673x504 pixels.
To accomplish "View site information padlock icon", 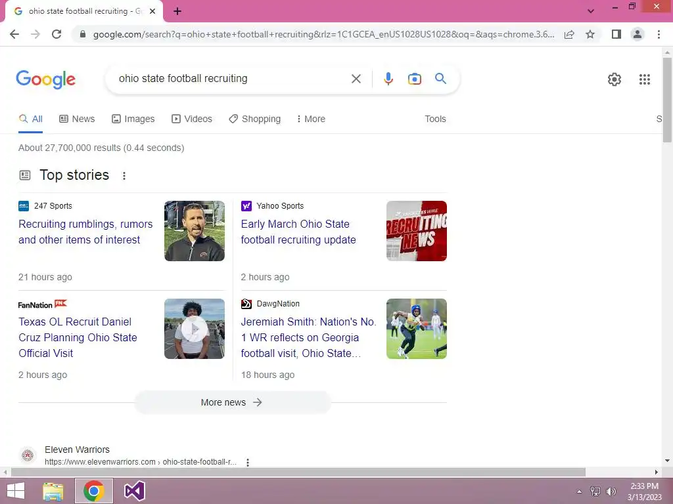I will click(x=83, y=34).
